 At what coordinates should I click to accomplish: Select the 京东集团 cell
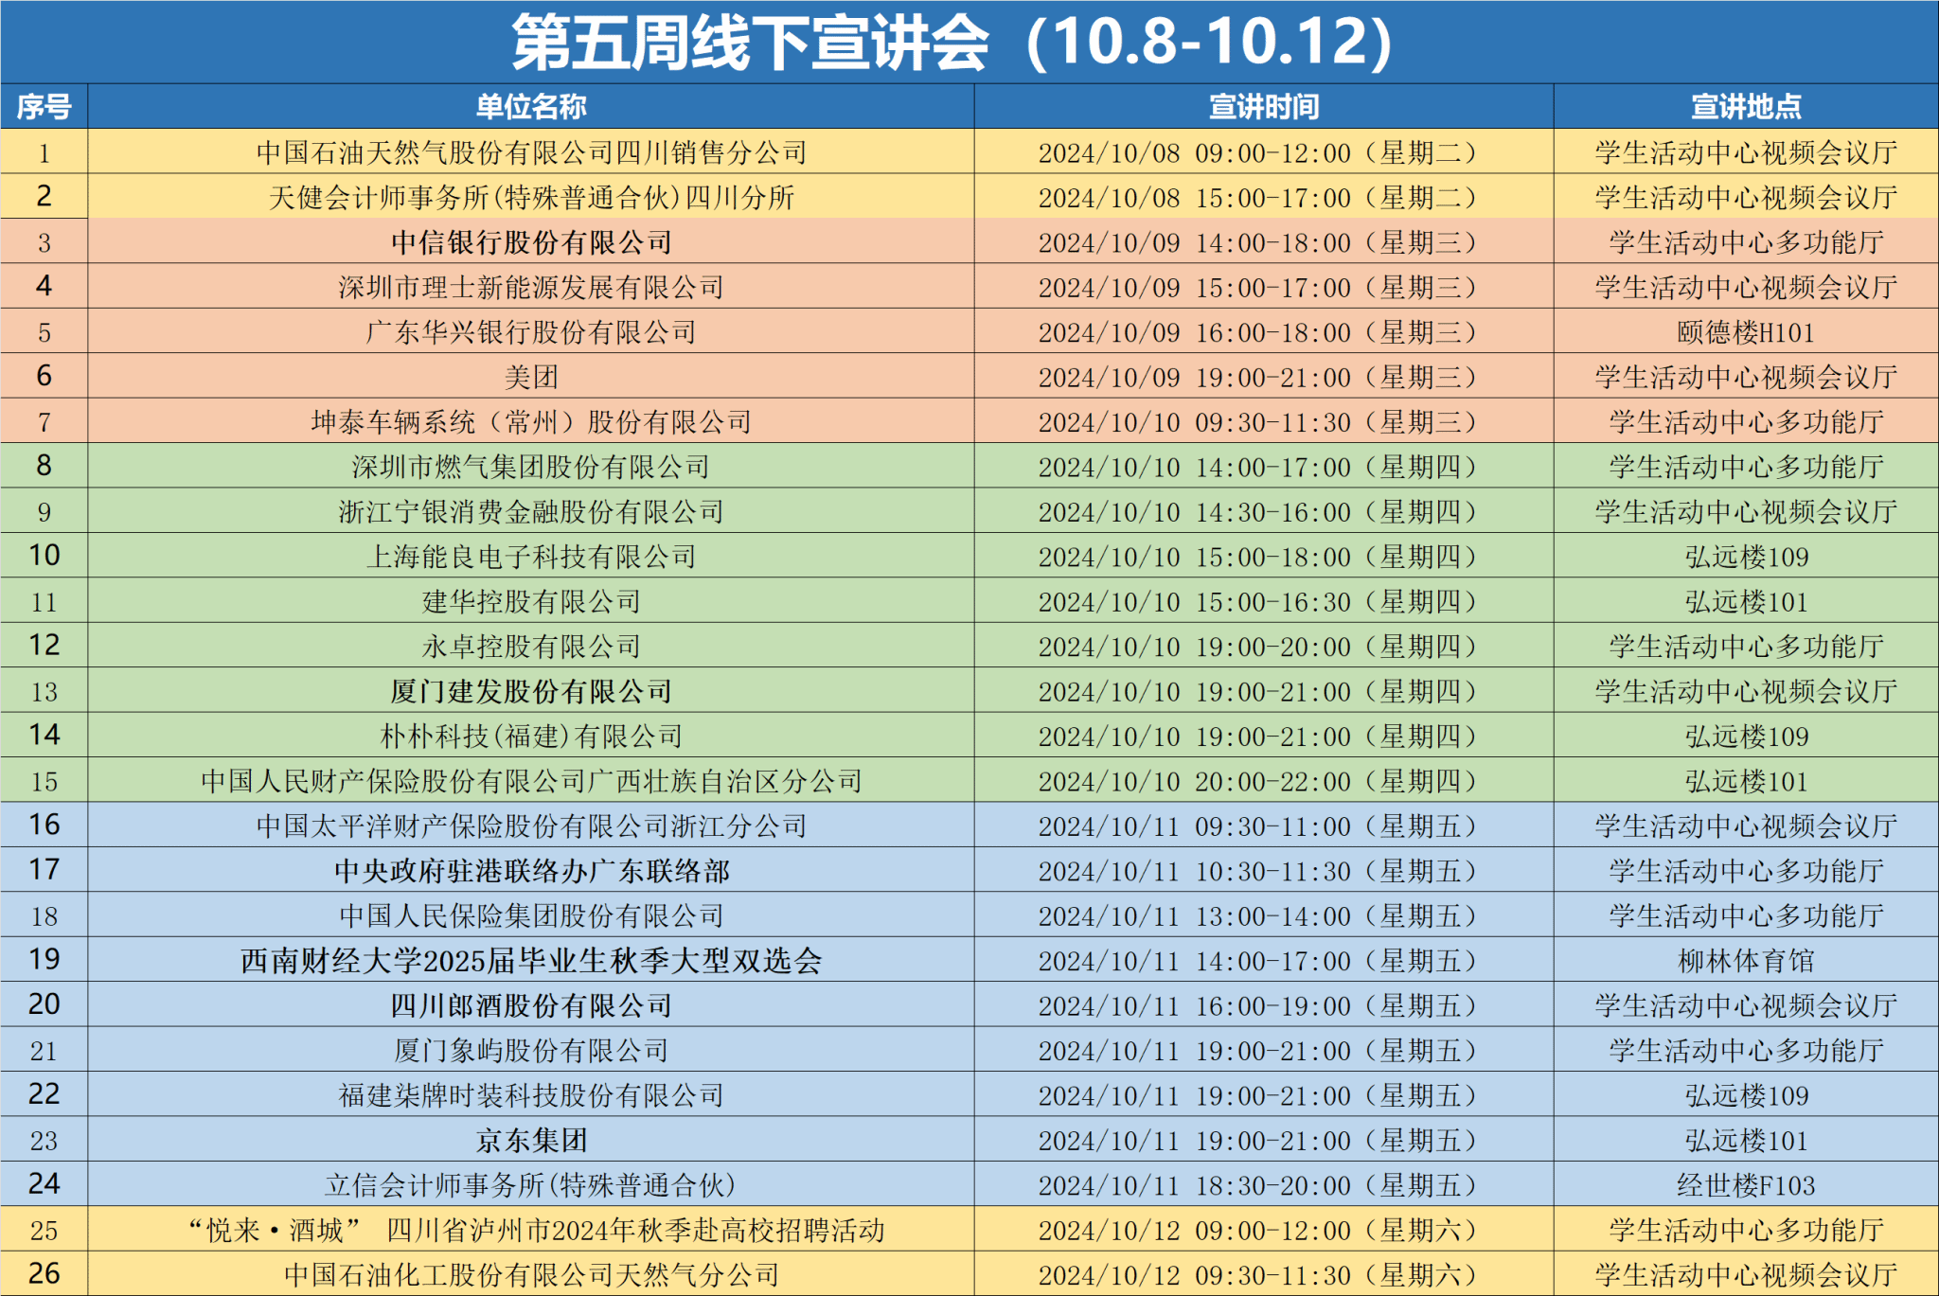point(531,1141)
